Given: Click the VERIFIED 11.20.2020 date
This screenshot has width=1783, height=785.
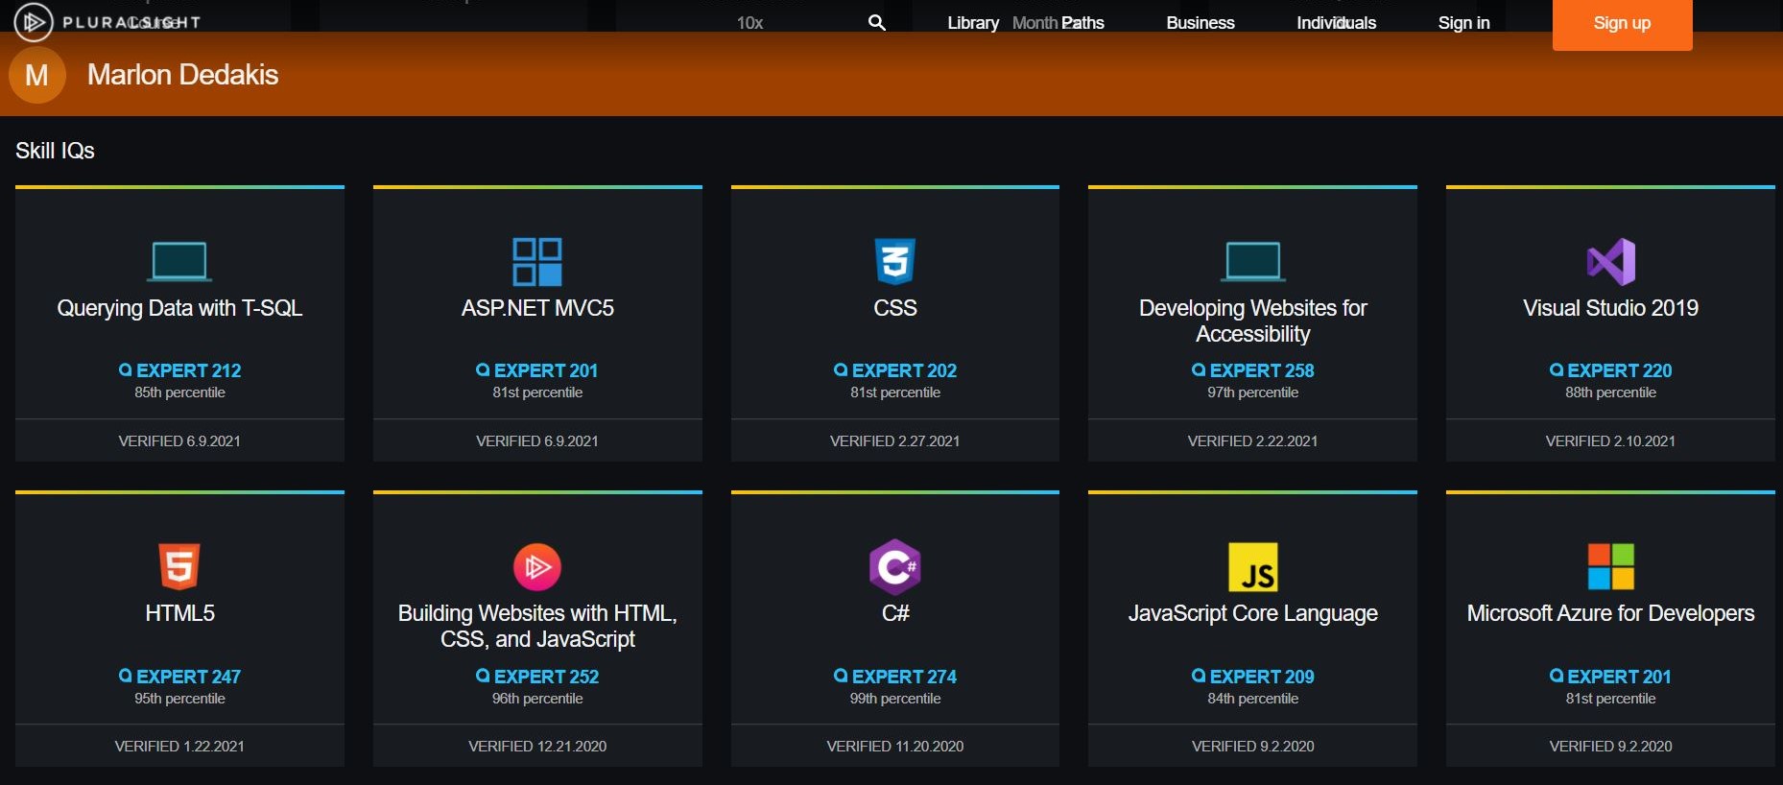Looking at the screenshot, I should 895,747.
